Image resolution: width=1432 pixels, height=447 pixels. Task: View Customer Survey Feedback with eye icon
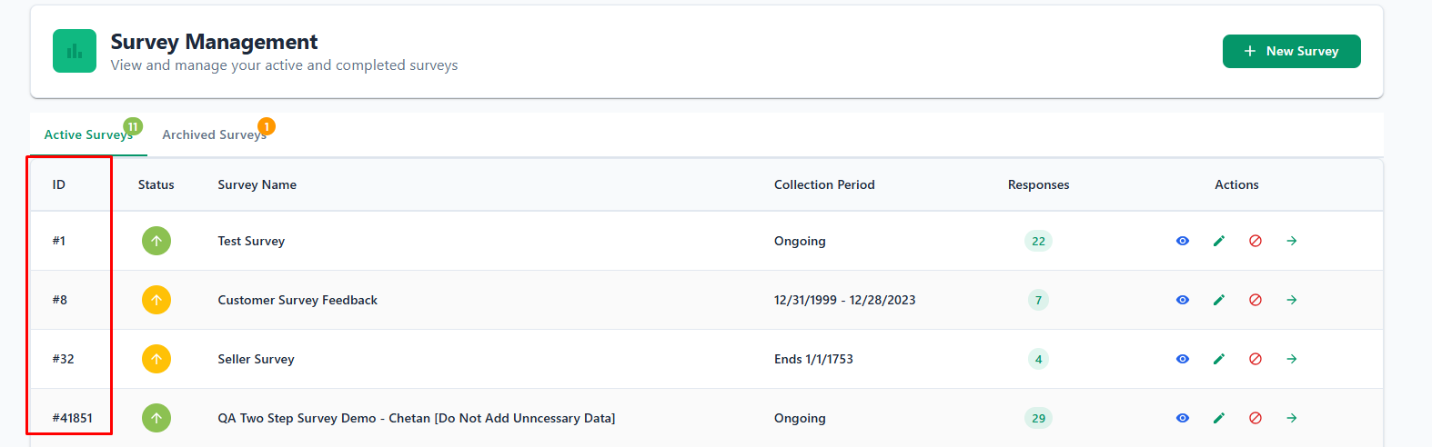pyautogui.click(x=1182, y=300)
